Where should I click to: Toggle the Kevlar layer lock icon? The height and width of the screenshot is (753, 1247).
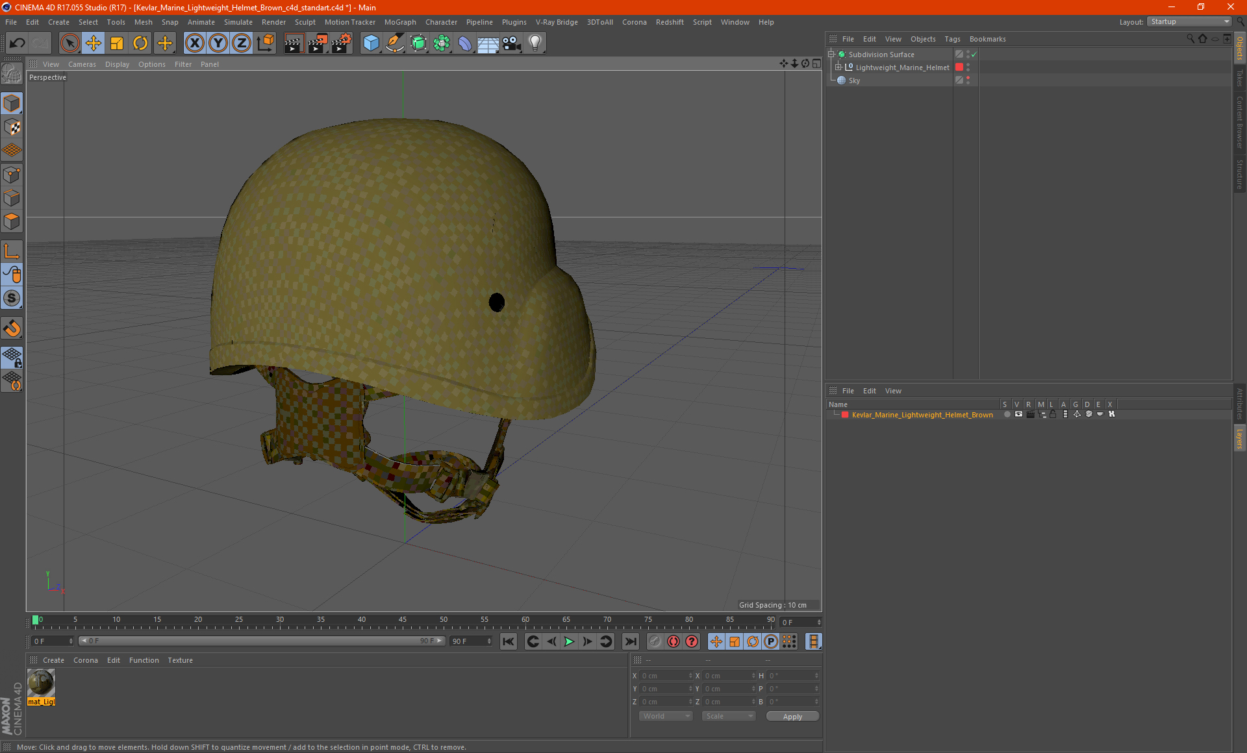tap(1053, 415)
